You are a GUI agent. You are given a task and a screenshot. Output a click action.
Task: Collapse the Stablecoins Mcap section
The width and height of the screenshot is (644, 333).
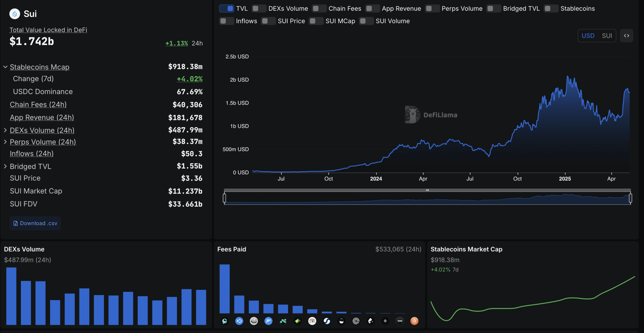click(5, 67)
